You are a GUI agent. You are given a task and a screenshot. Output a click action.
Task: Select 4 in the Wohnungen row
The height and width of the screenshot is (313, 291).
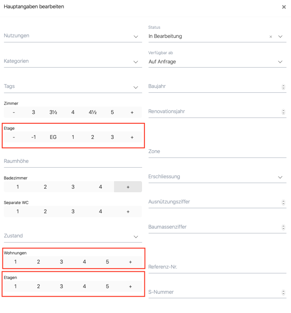[x=84, y=262]
